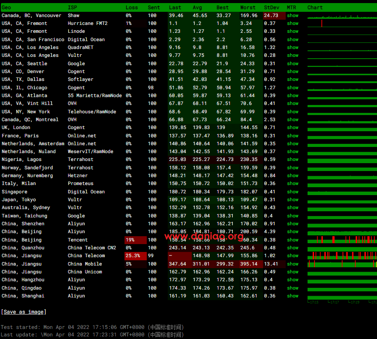This screenshot has width=377, height=339.
Task: Open show link for Singapore Digital Ocean
Action: (x=293, y=192)
